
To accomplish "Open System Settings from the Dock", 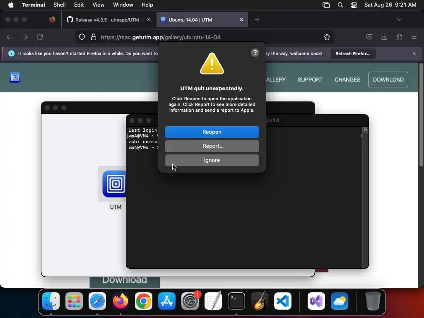I will click(x=190, y=301).
